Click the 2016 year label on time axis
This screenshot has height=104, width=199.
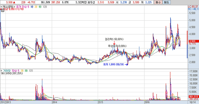147,102
